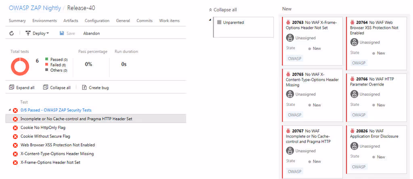Image resolution: width=413 pixels, height=179 pixels.
Task: Click Unassigned avatar on card 20766
Action: 354,94
